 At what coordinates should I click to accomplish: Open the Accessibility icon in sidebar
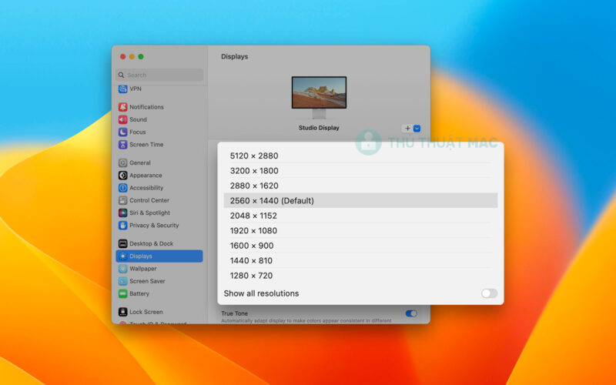coord(123,188)
